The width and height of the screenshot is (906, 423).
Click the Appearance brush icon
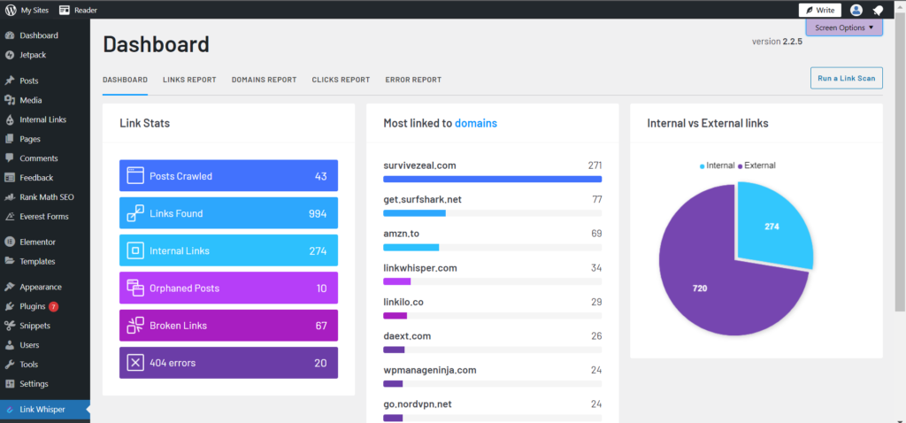pos(9,288)
